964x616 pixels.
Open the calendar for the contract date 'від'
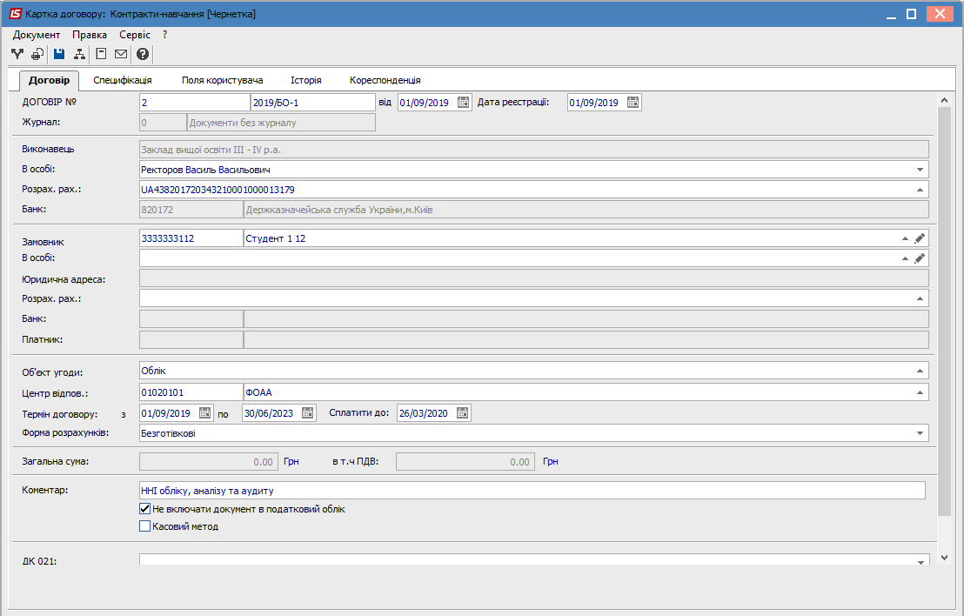point(464,103)
